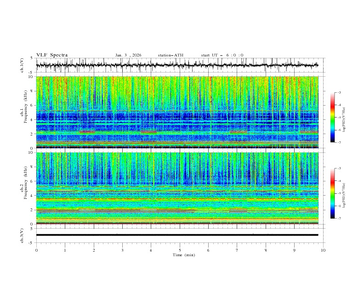Click the 'Time (min)' axis label
The width and height of the screenshot is (364, 281).
tap(184, 255)
